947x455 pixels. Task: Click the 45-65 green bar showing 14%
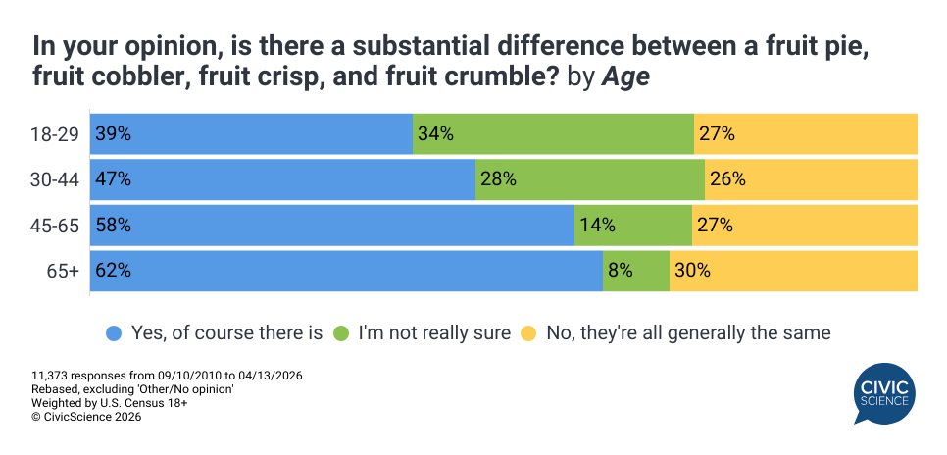(x=632, y=225)
